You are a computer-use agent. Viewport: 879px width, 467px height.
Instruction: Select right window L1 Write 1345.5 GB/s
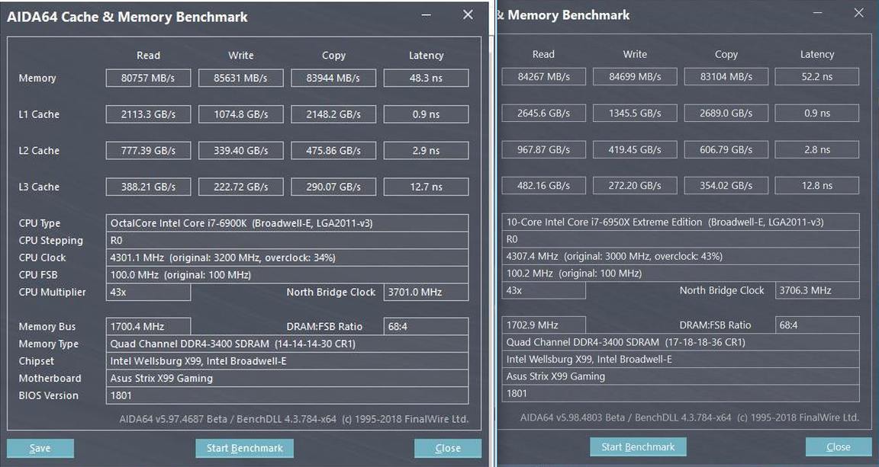click(635, 113)
